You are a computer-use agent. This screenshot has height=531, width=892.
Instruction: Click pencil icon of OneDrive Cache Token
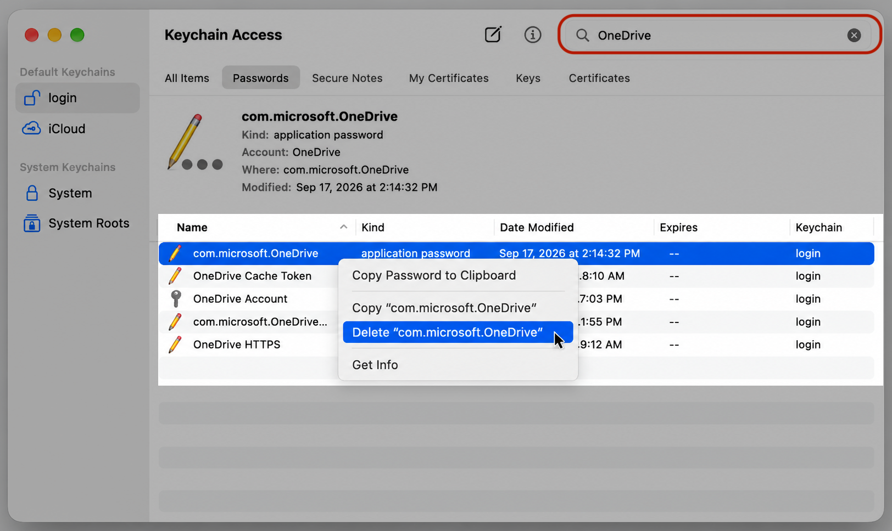(175, 276)
